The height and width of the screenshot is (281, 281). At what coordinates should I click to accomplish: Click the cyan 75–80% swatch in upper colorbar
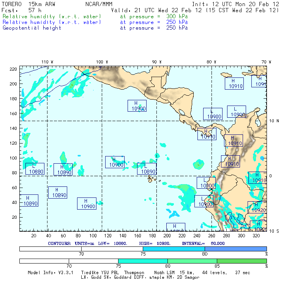click(174, 249)
